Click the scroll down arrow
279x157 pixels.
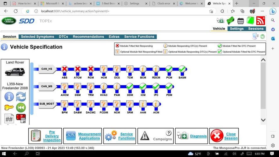tap(263, 120)
